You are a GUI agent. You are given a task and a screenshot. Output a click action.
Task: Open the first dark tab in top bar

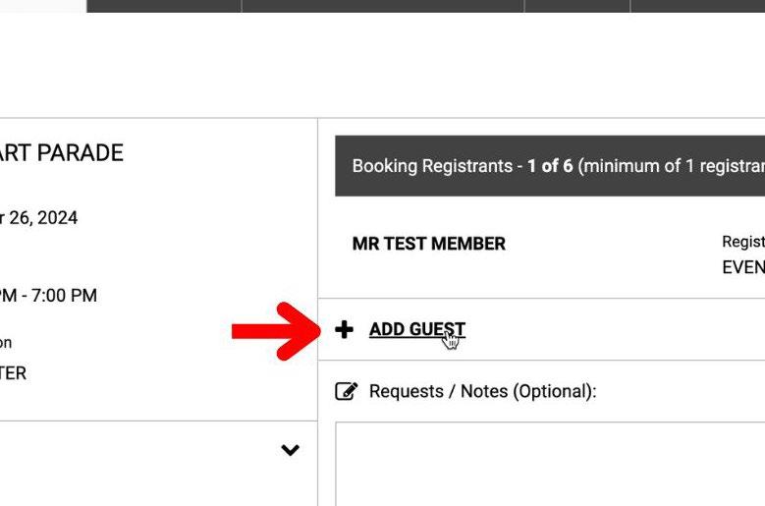pyautogui.click(x=164, y=5)
